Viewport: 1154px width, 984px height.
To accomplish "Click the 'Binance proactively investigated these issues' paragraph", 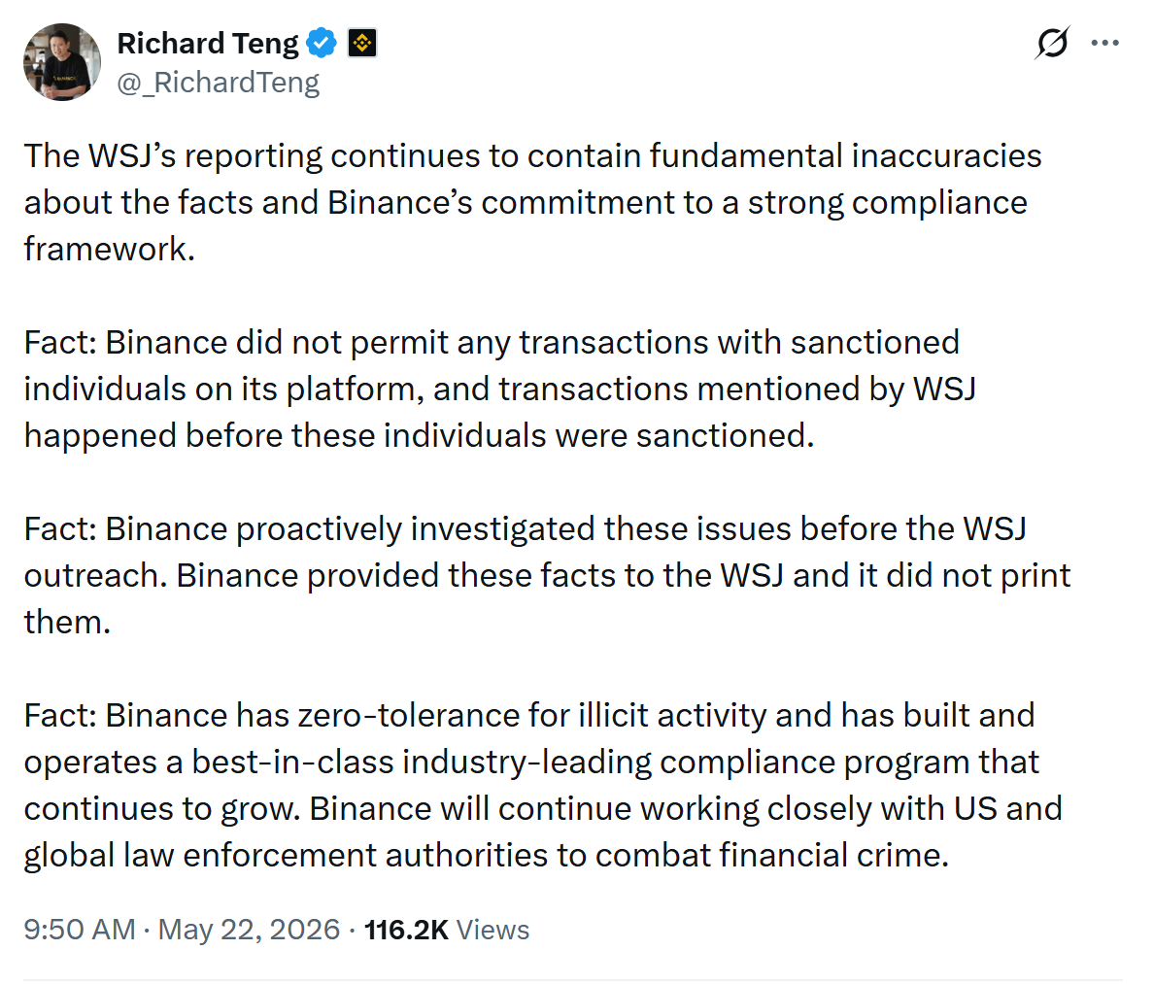I will (547, 575).
